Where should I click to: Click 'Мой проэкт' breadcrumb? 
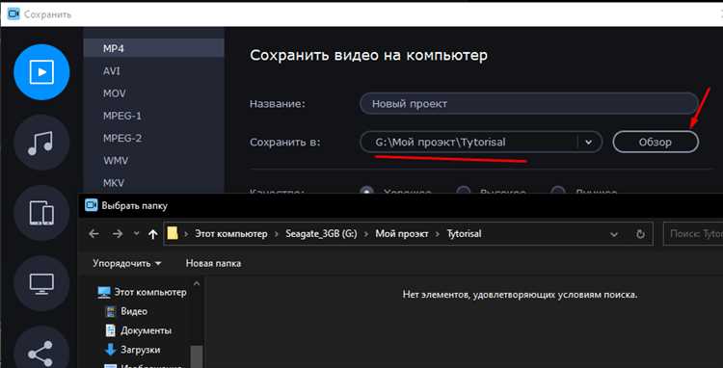(x=402, y=234)
